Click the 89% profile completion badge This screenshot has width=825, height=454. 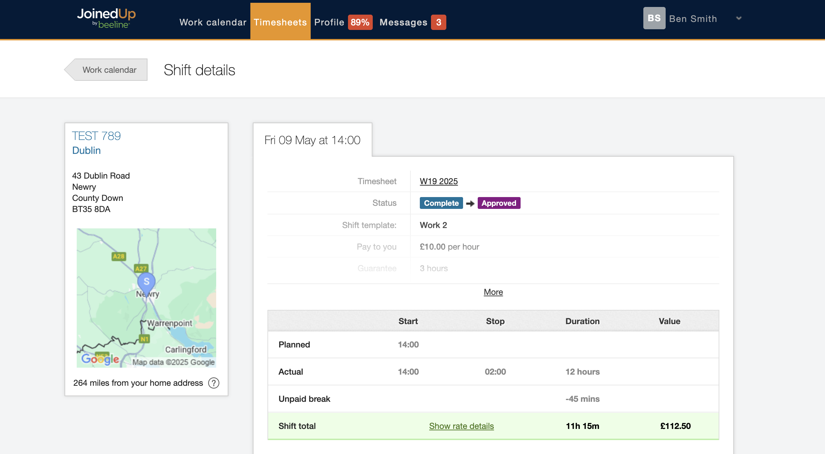(x=360, y=22)
